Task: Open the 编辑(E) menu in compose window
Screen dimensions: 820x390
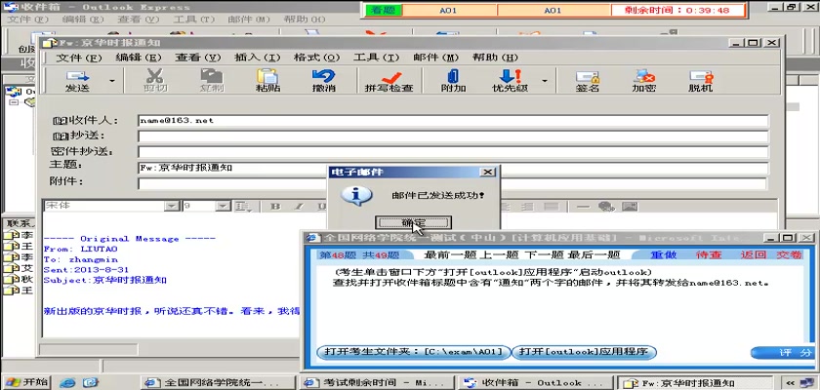Action: coord(138,58)
